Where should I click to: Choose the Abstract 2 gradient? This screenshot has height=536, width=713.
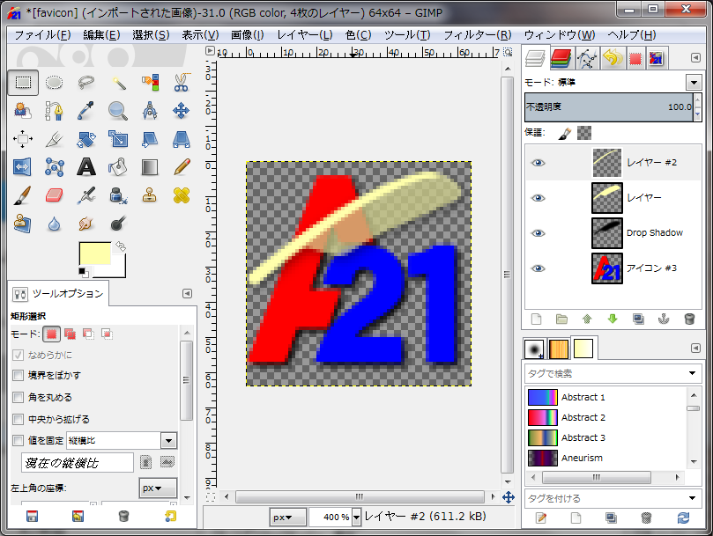coord(583,417)
